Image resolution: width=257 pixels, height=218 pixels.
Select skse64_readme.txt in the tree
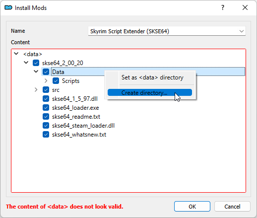point(76,117)
